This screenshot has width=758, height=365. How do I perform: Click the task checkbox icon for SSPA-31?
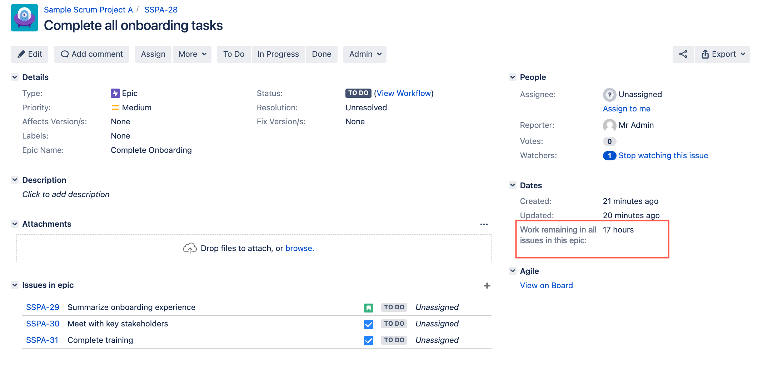pos(369,340)
